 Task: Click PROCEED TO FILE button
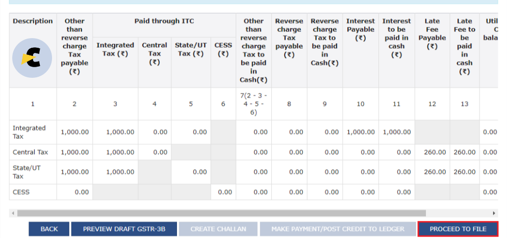pyautogui.click(x=458, y=229)
